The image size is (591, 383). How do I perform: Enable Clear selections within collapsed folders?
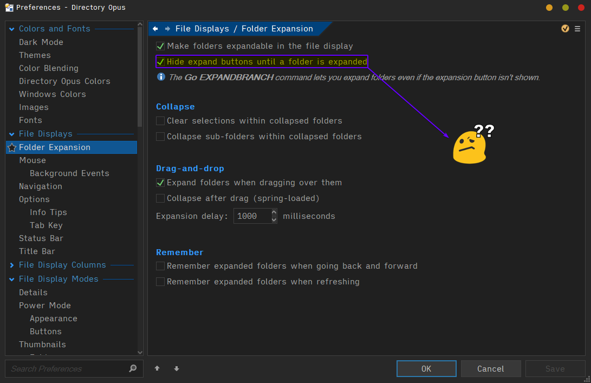pos(160,121)
